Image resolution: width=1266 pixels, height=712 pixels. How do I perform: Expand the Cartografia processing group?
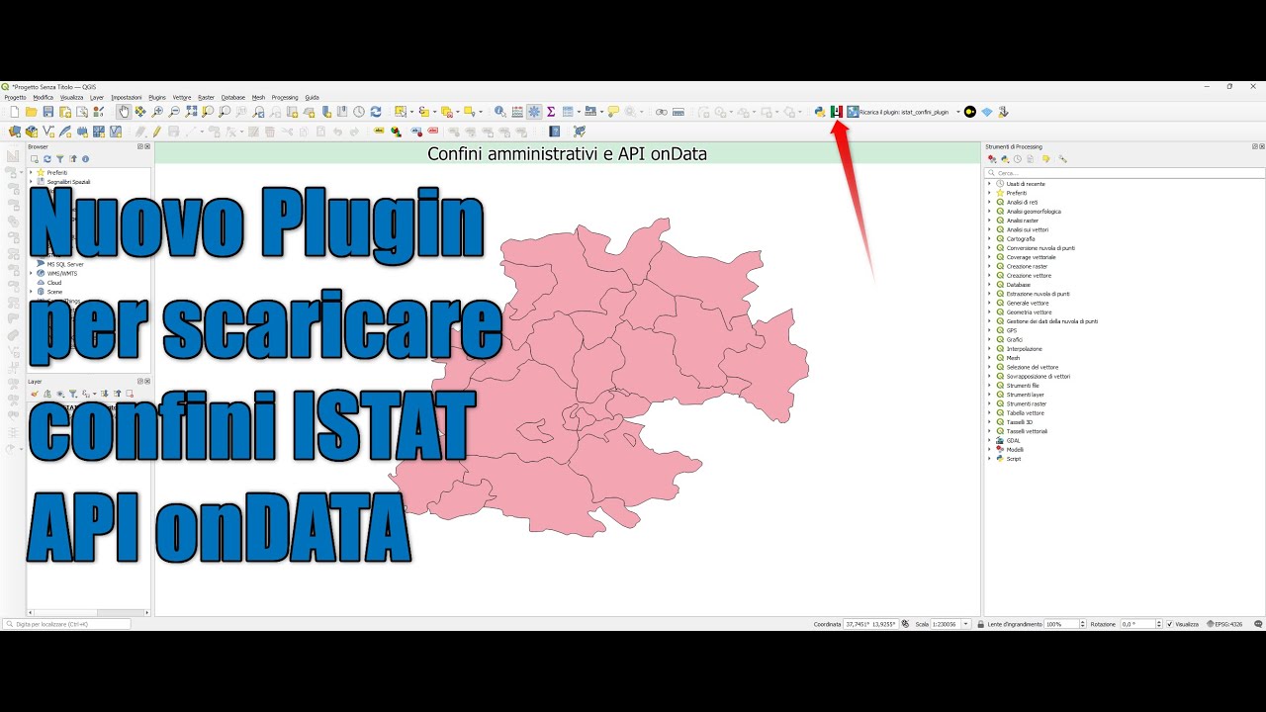(x=989, y=238)
